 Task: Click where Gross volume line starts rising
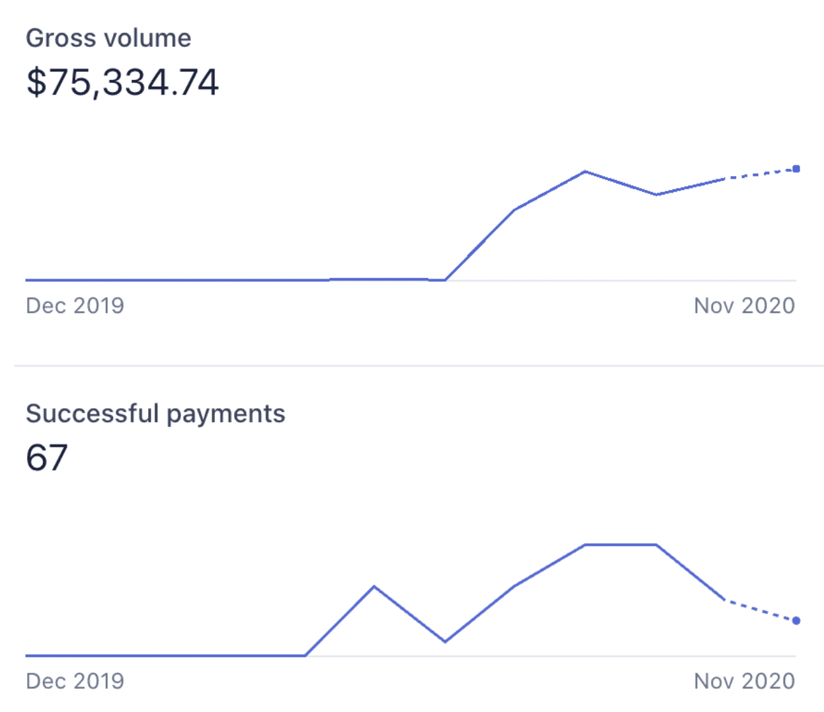click(x=445, y=280)
